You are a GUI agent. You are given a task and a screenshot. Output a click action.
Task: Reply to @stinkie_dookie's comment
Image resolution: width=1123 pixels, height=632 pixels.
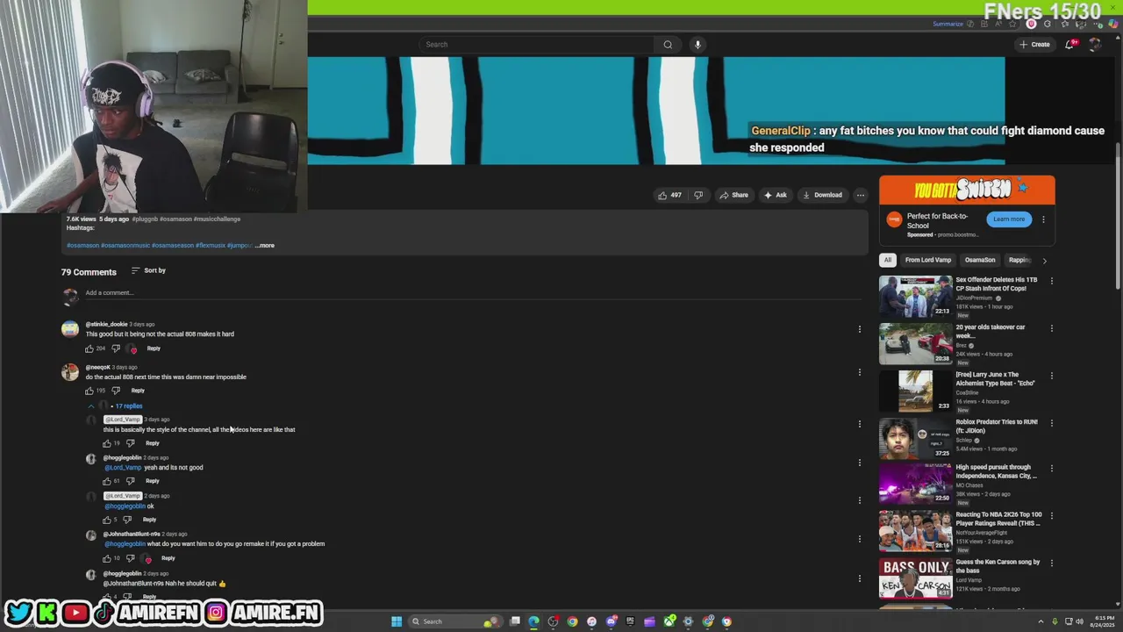pyautogui.click(x=154, y=348)
